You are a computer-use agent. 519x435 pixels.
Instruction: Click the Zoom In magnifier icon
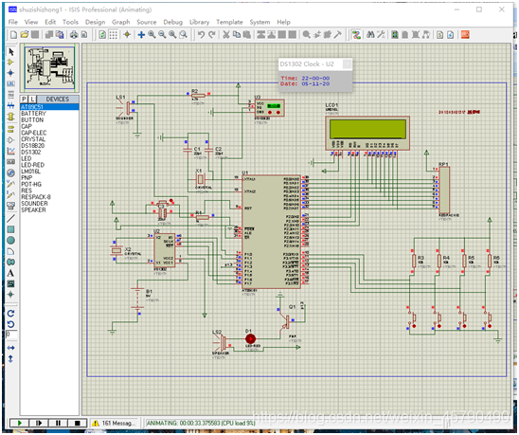coord(152,34)
